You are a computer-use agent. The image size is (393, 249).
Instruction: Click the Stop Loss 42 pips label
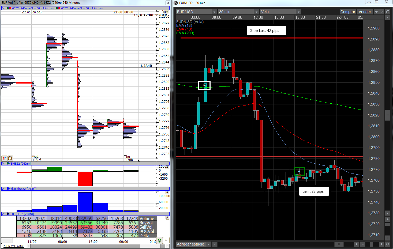(x=266, y=31)
